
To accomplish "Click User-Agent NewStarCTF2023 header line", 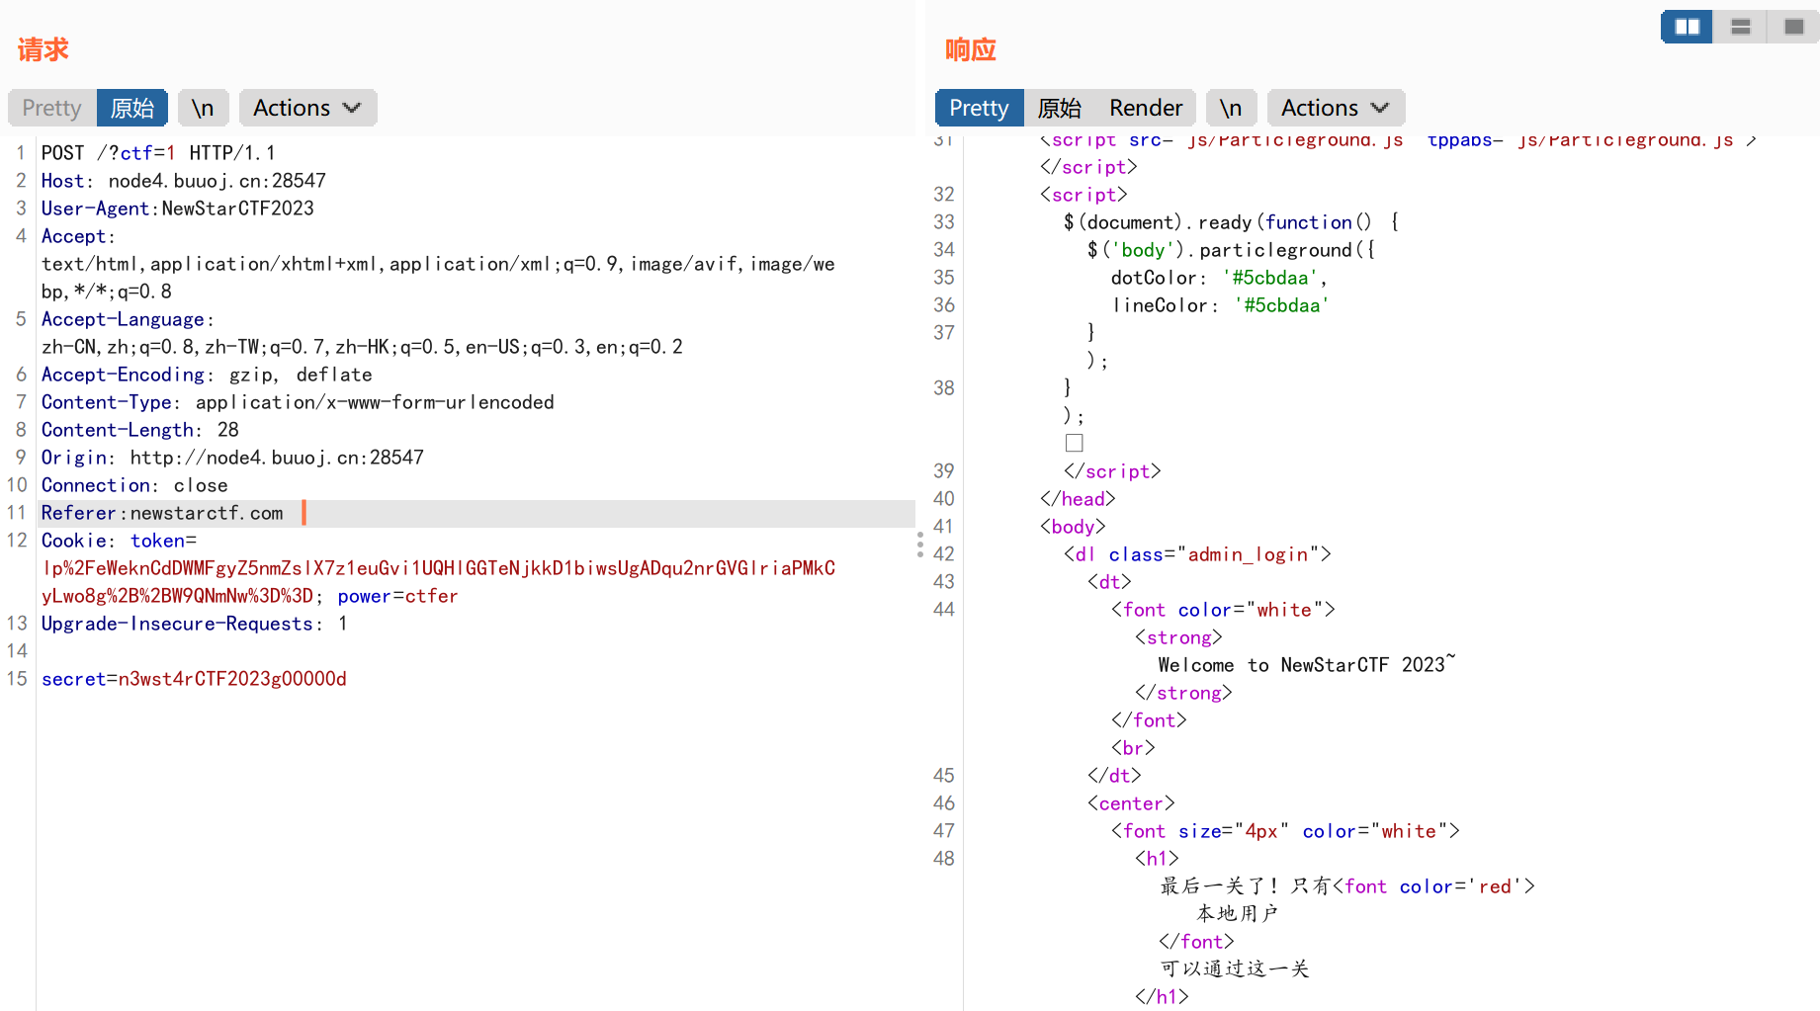I will [177, 209].
